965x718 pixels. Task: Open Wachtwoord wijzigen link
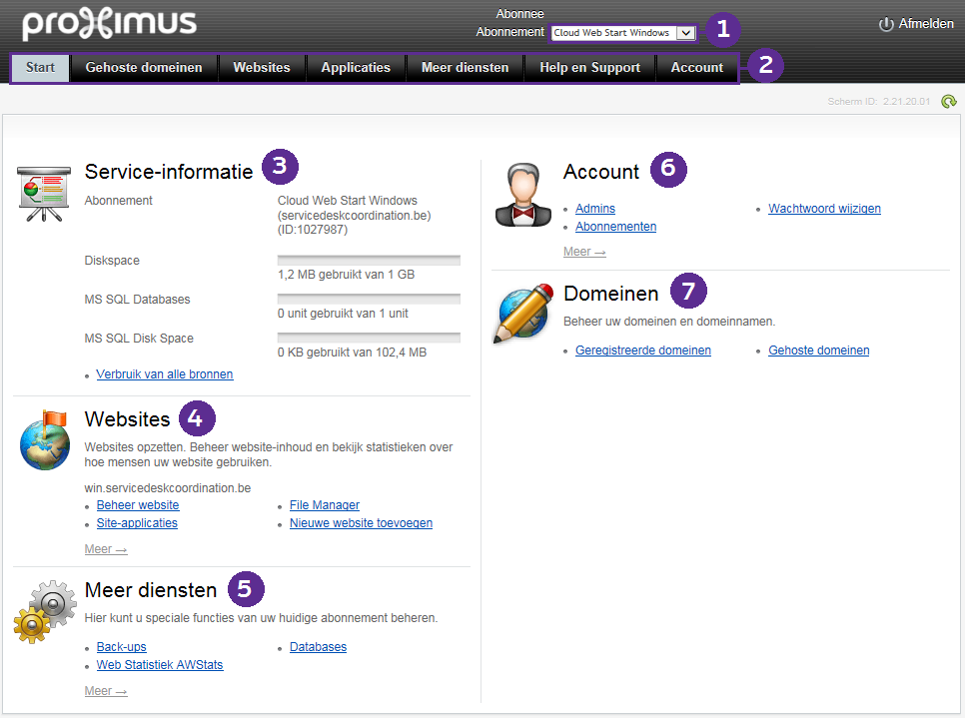[x=824, y=209]
